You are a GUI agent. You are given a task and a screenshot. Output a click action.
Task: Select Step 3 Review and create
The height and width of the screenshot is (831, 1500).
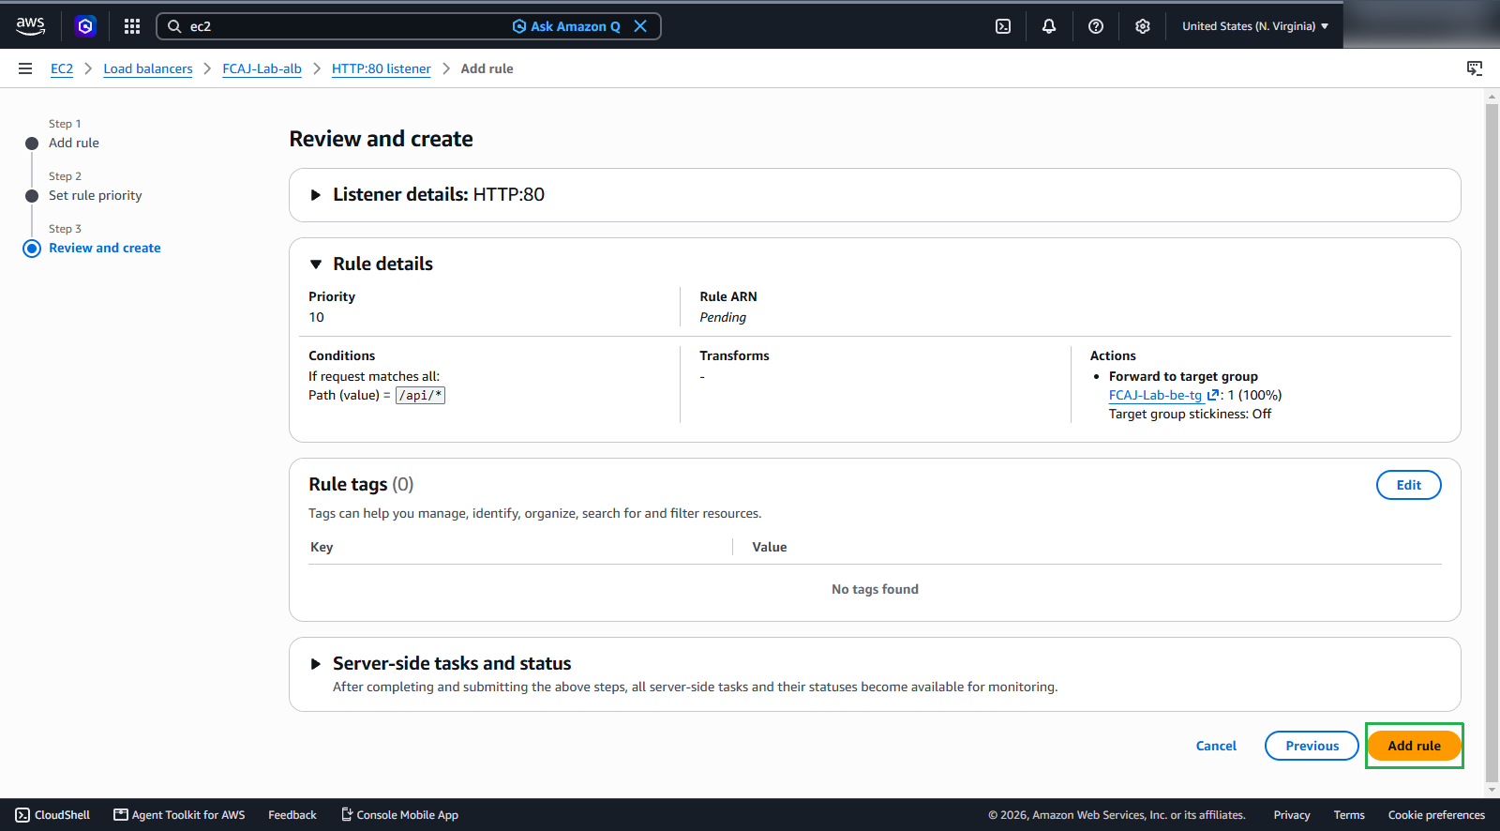pyautogui.click(x=105, y=248)
